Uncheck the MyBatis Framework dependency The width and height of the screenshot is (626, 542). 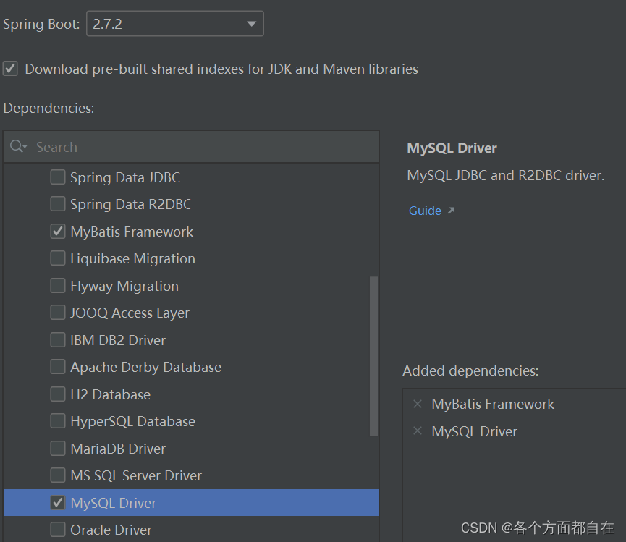pos(57,231)
